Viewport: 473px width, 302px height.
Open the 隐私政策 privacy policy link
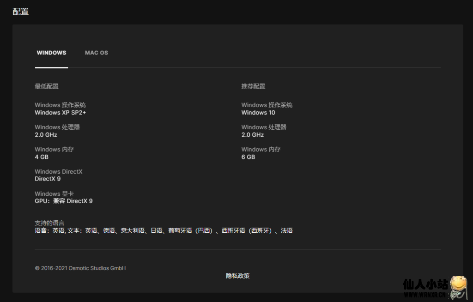237,276
